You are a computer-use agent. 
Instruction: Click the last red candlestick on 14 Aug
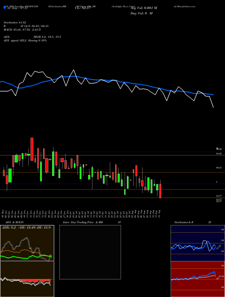point(160,191)
